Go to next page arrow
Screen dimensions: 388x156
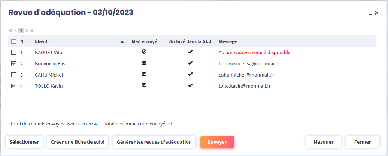coord(27,31)
